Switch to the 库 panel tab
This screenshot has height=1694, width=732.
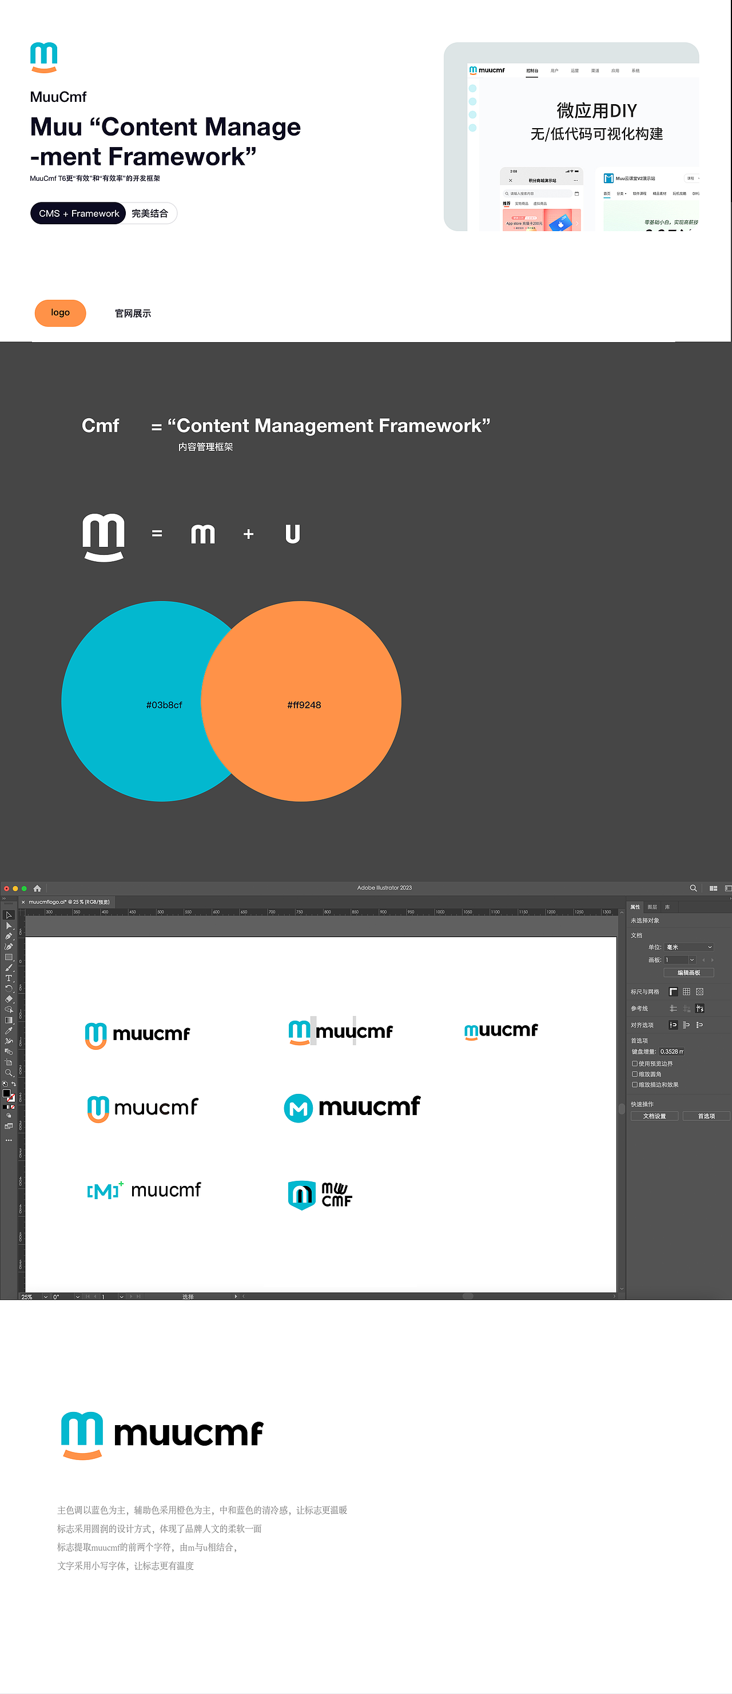point(667,907)
